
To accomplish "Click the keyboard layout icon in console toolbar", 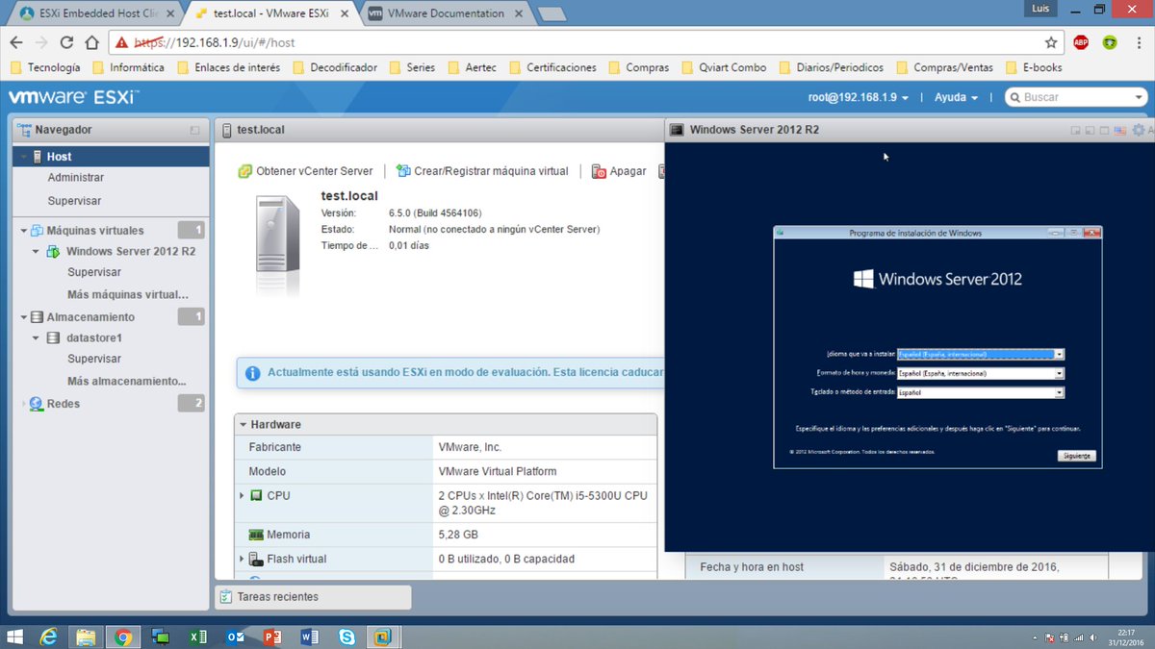I will [x=1120, y=129].
